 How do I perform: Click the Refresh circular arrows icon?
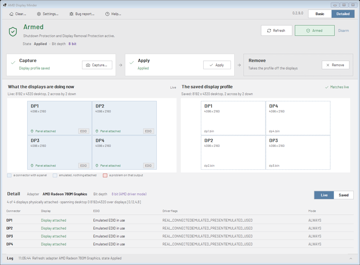(269, 31)
